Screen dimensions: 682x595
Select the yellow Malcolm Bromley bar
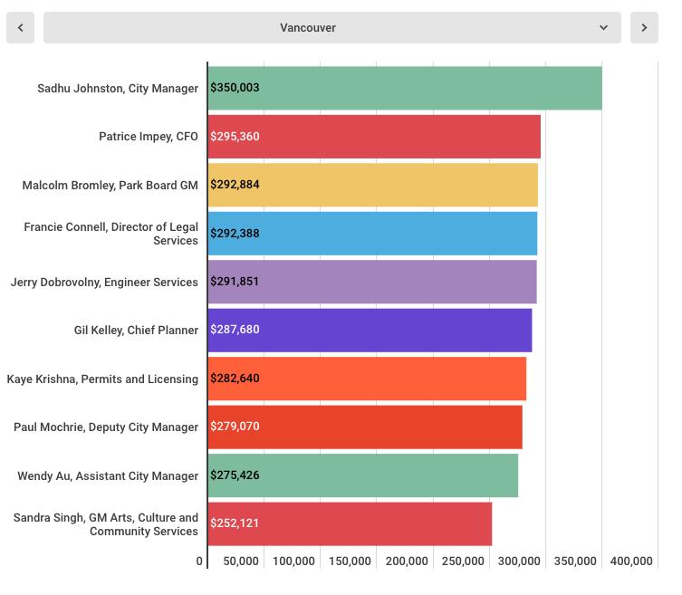tap(372, 185)
